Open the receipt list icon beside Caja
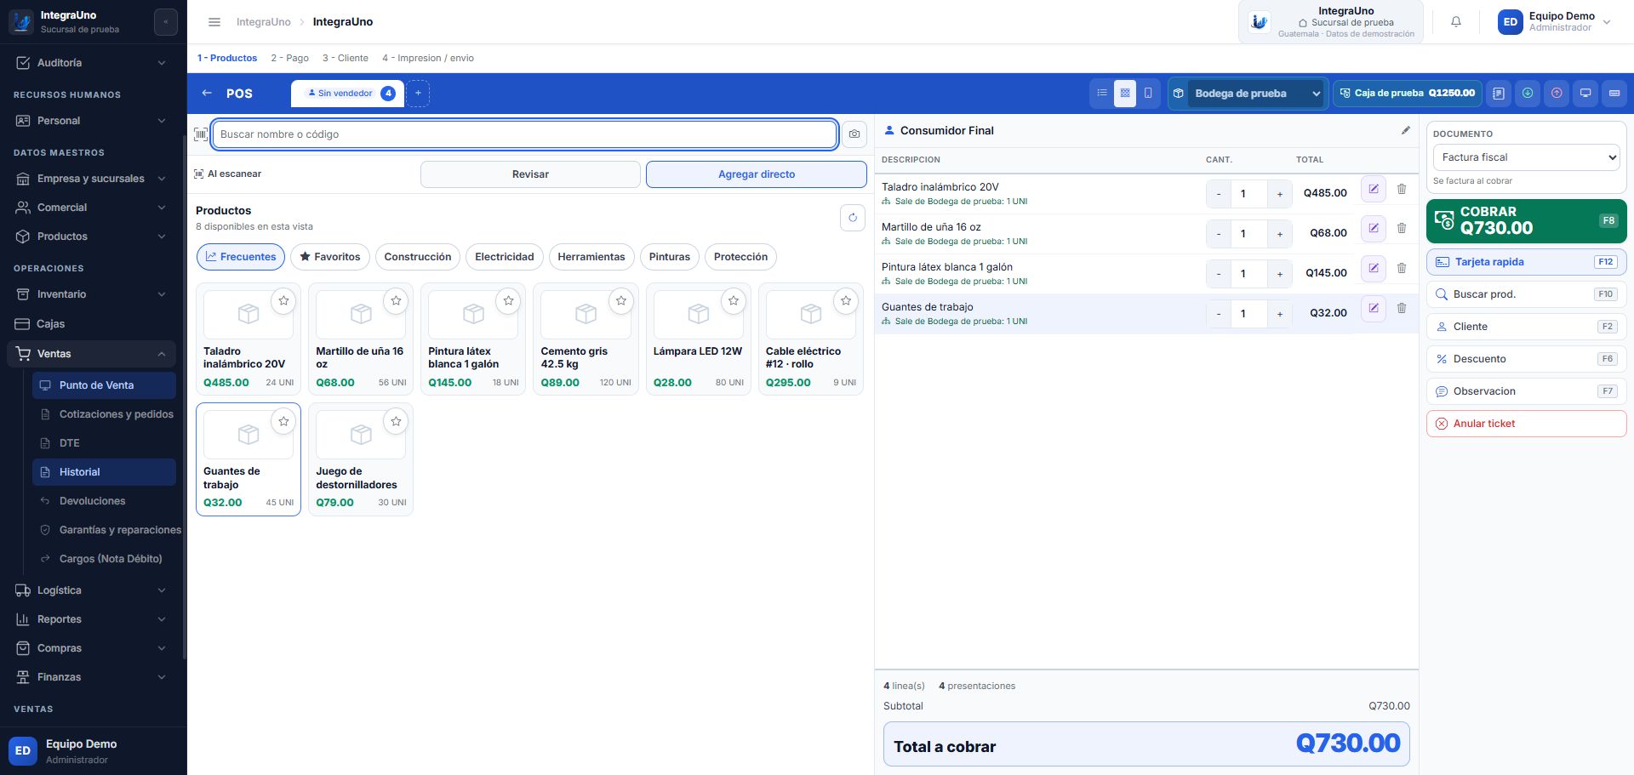 point(1499,94)
